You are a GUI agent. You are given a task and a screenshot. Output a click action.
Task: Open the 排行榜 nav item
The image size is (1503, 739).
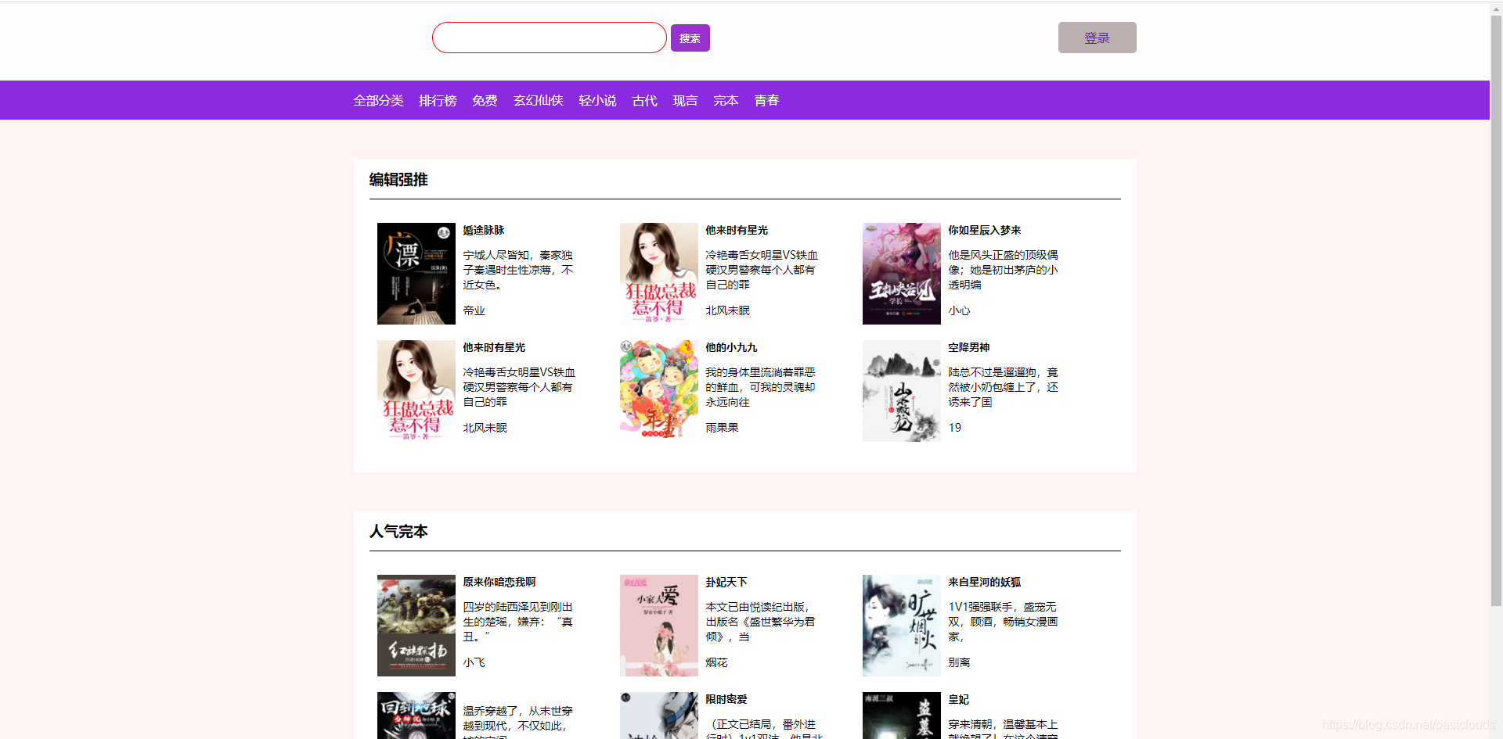click(438, 100)
